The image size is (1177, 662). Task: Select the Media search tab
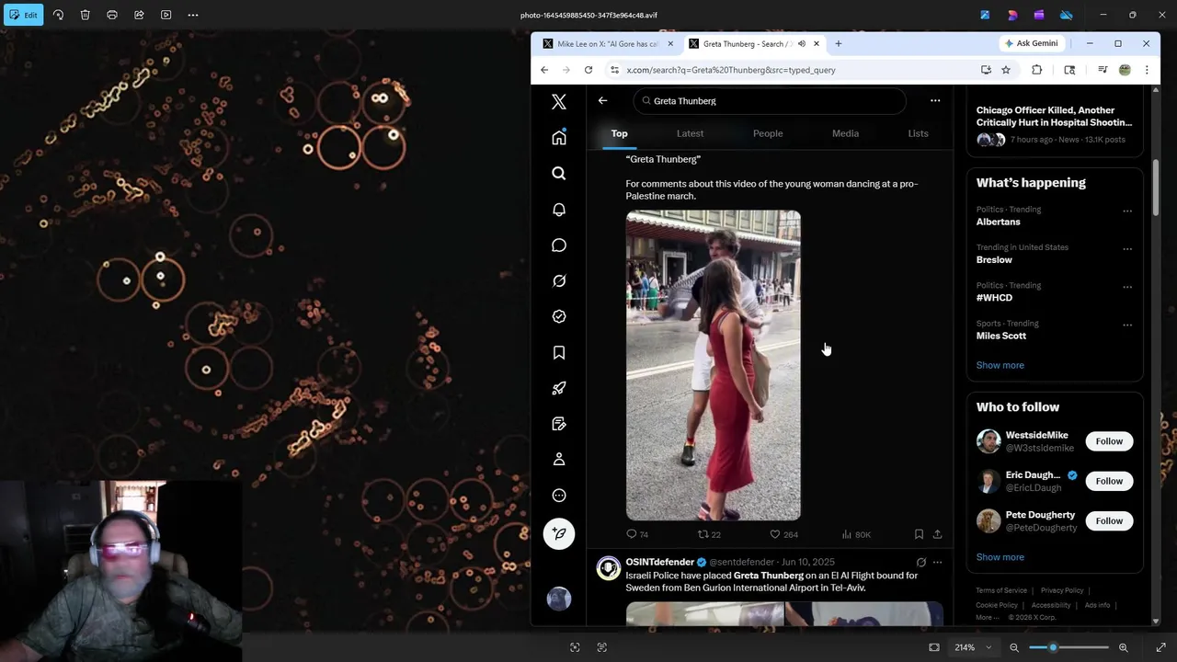[845, 133]
